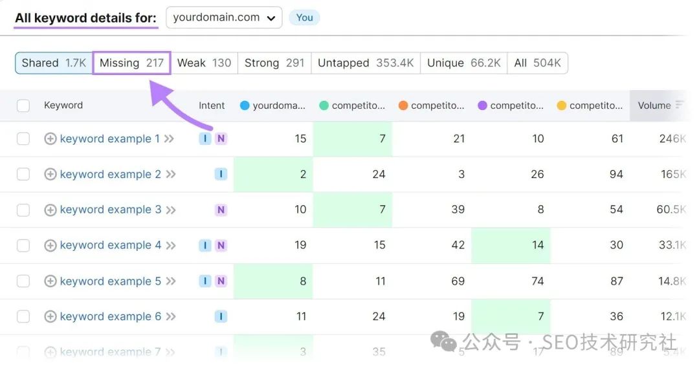The width and height of the screenshot is (699, 370).
Task: Check the box for keyword example 2
Action: click(23, 174)
